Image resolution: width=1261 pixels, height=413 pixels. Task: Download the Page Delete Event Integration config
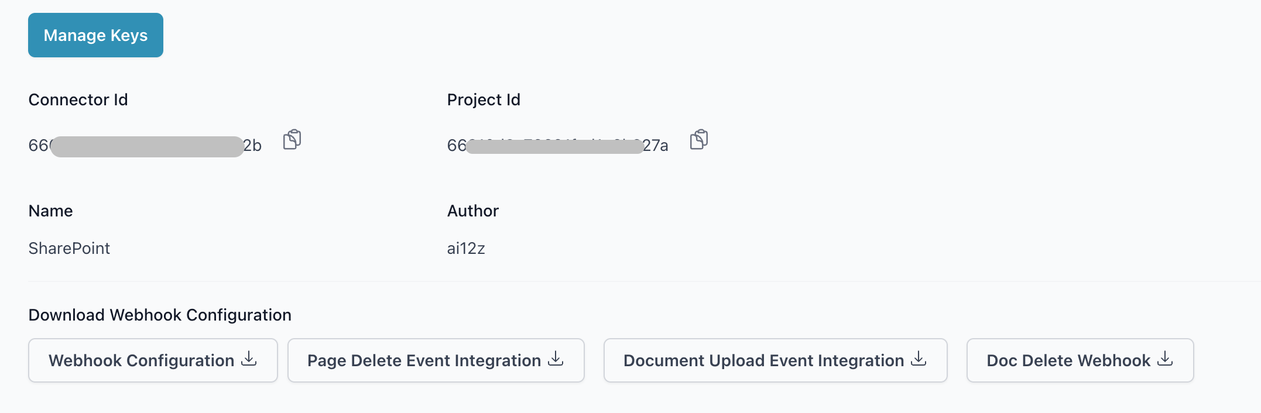436,360
